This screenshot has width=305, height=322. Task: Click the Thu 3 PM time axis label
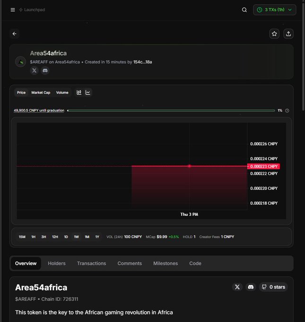click(x=189, y=215)
